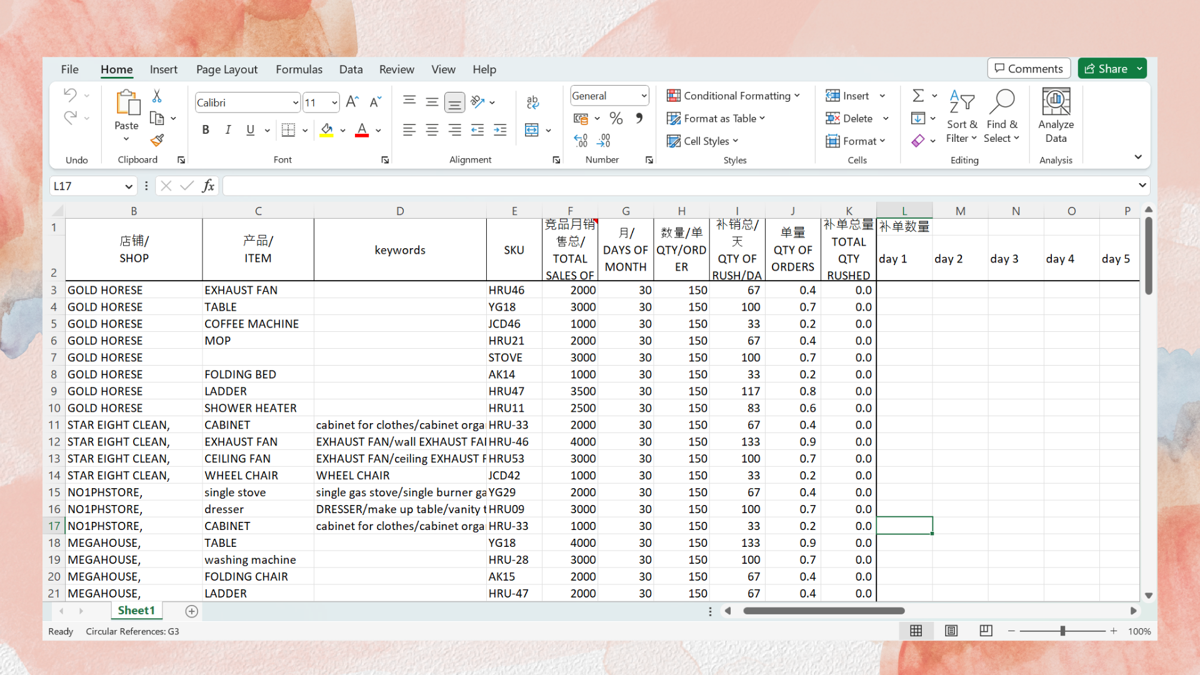Toggle Wrap Text
Screen dimensions: 1200x675
(532, 102)
